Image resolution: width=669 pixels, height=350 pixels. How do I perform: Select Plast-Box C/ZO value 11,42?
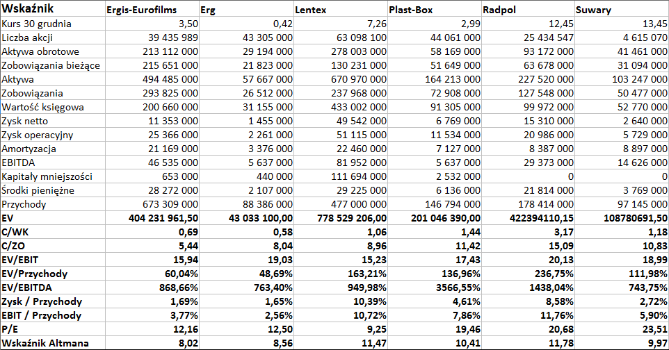[435, 246]
